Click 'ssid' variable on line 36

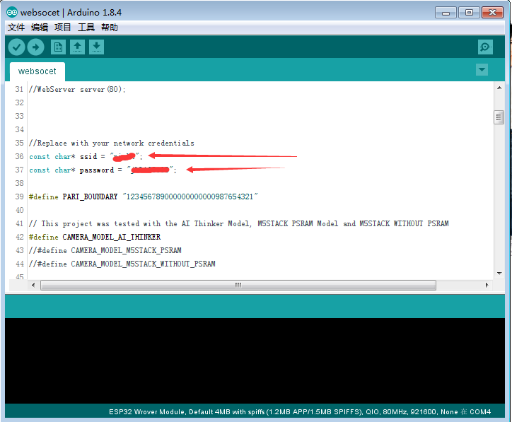coord(88,157)
